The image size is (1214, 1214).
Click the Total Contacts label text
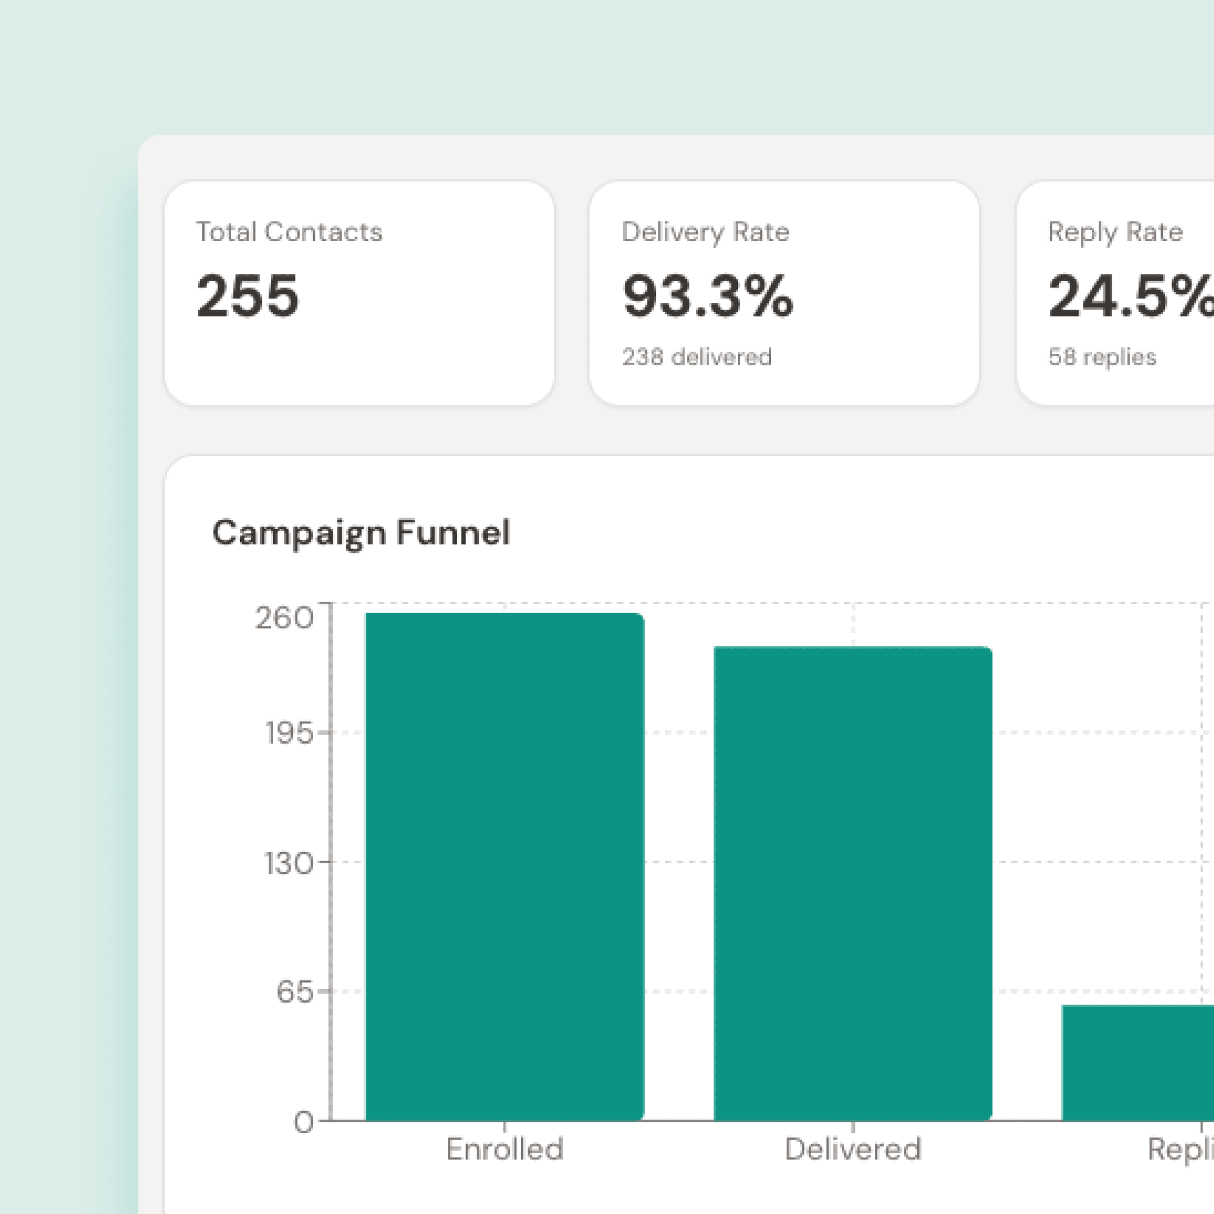(x=289, y=232)
